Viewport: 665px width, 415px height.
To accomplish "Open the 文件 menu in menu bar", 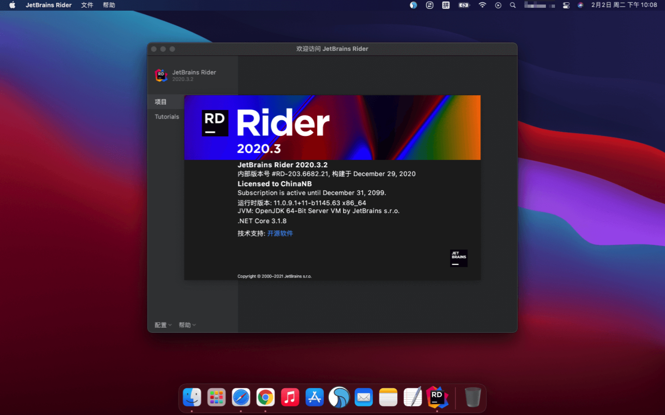I will pyautogui.click(x=87, y=5).
